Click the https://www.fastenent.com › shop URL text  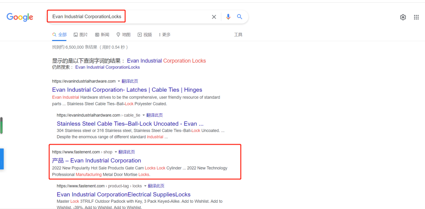[x=82, y=152]
